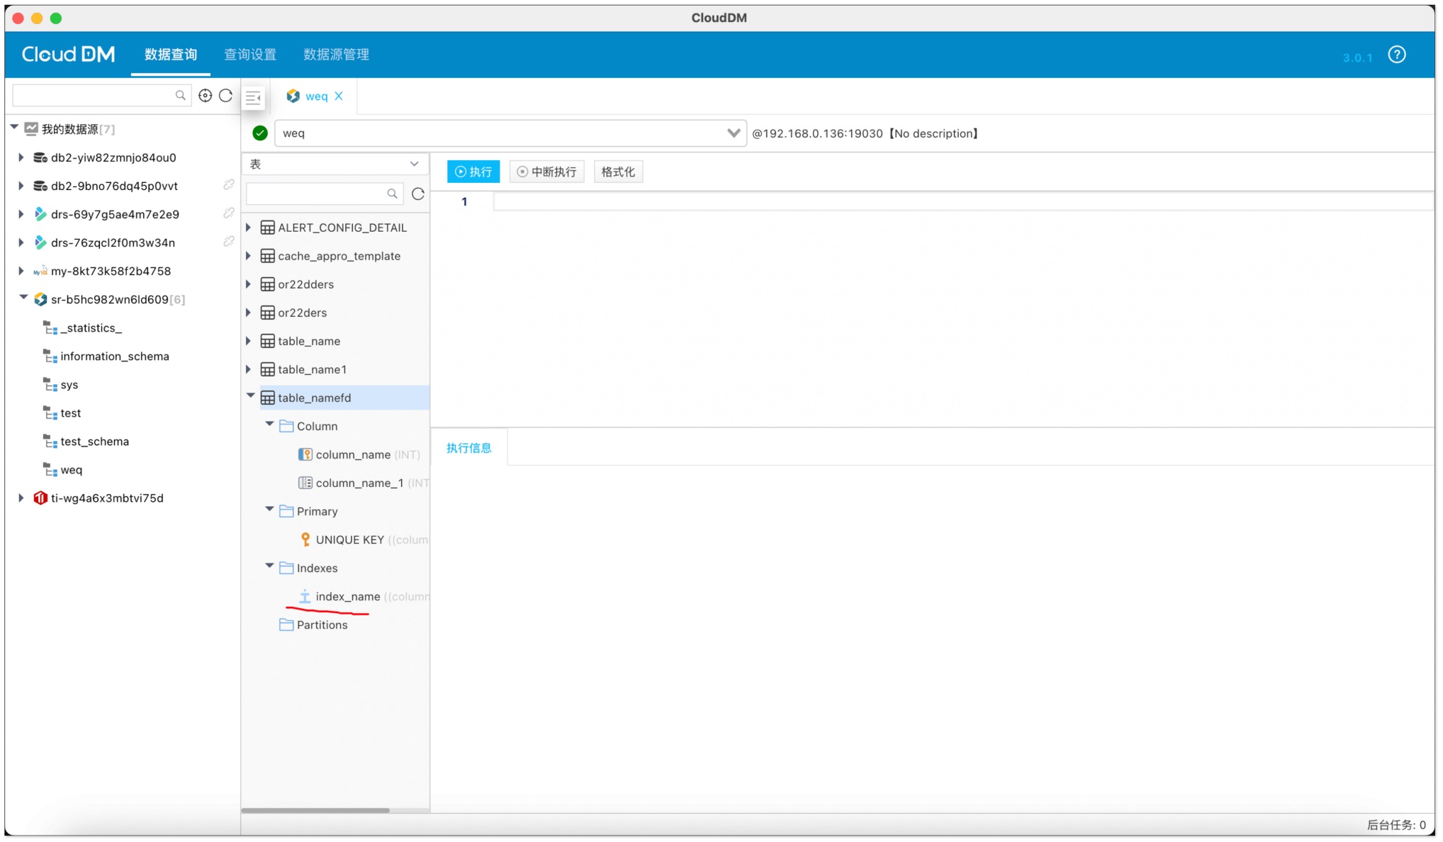Refresh the data source tree
The image size is (1443, 842).
click(226, 96)
